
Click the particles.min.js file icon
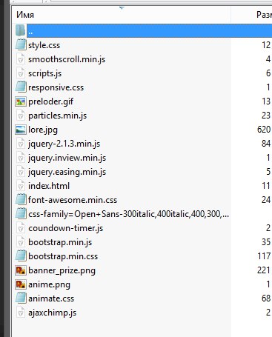[x=21, y=116]
